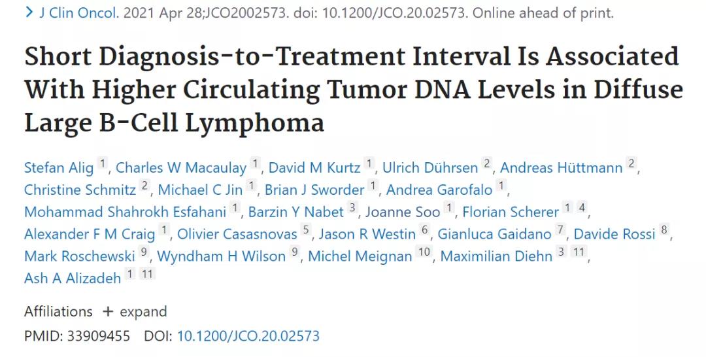Click affiliation superscript 5 after Casasnovas
706x357 pixels.
coord(305,230)
